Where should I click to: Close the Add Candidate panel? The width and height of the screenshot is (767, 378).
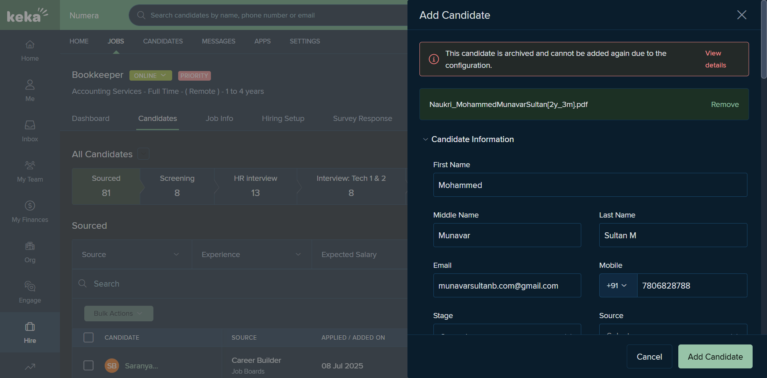pyautogui.click(x=742, y=15)
